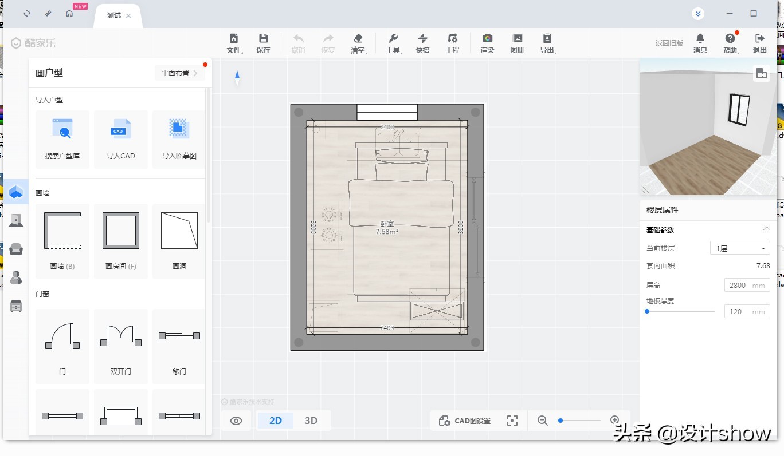Viewport: 784px width, 456px height.
Task: Open the Render (渲染) camera icon
Action: (x=487, y=43)
